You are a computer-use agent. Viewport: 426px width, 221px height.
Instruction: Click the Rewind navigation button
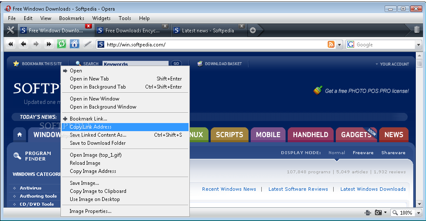11,44
